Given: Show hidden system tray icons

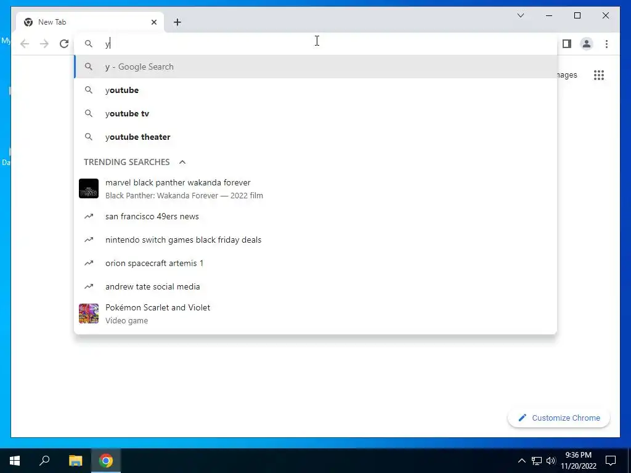Looking at the screenshot, I should point(521,461).
